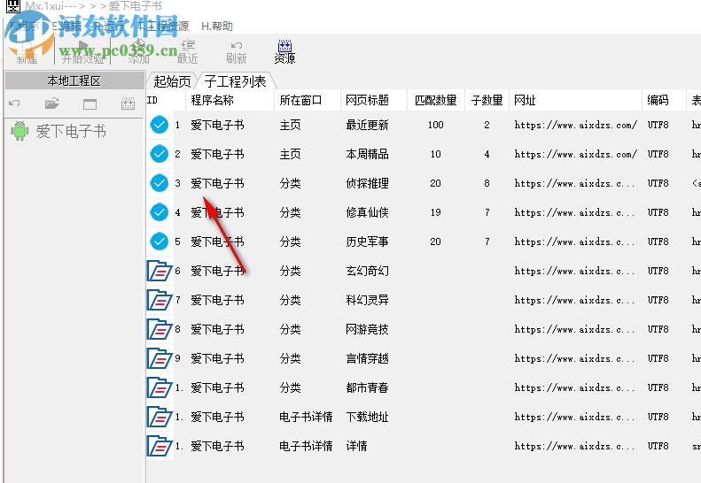Click the undo arrow icon under 本地工程区

click(x=14, y=103)
